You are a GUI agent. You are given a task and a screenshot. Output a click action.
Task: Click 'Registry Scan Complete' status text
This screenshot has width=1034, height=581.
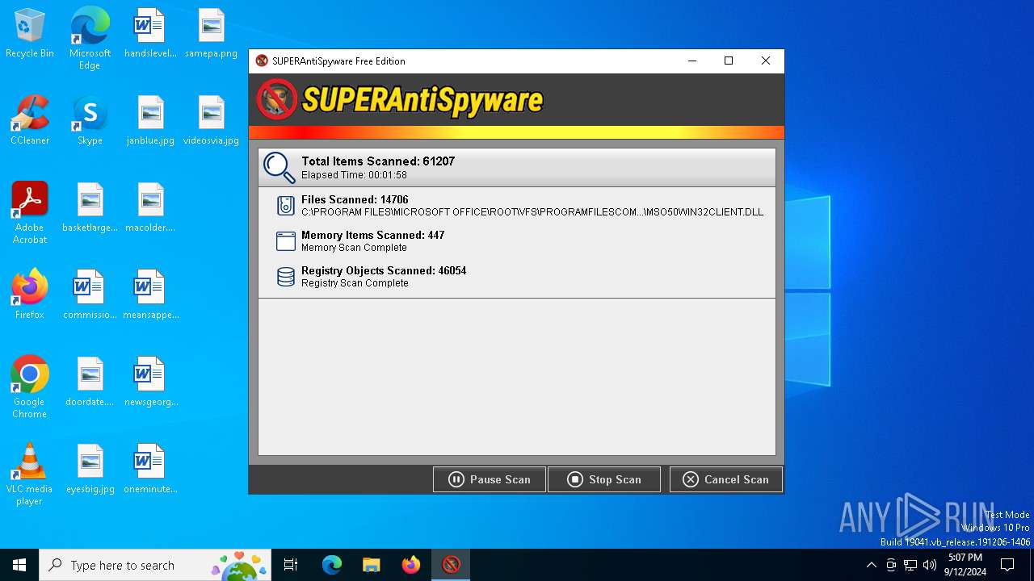pyautogui.click(x=355, y=283)
